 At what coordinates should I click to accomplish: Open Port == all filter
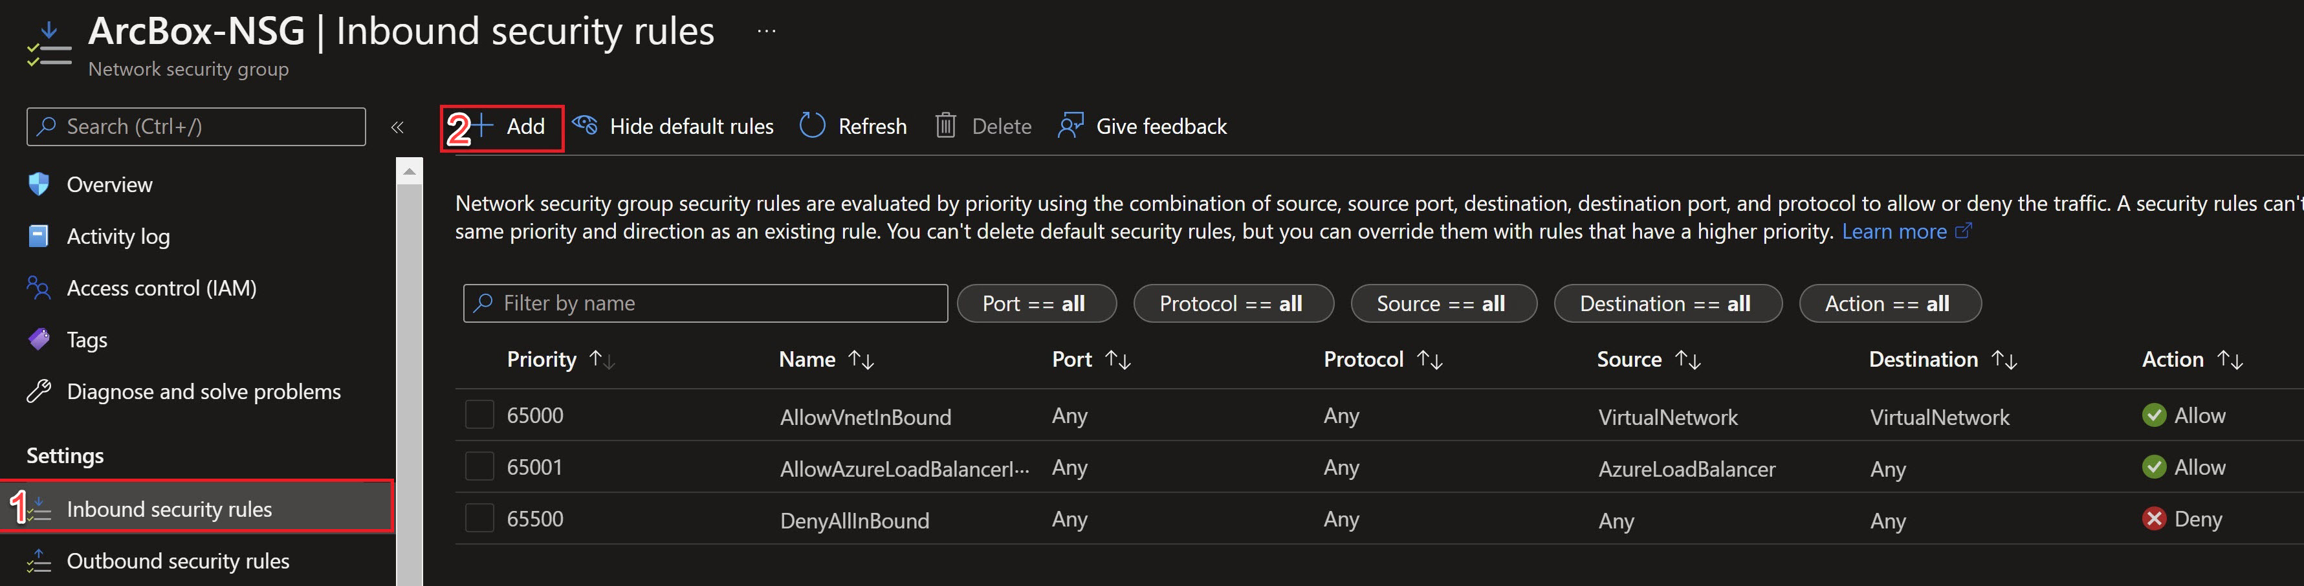(1037, 303)
